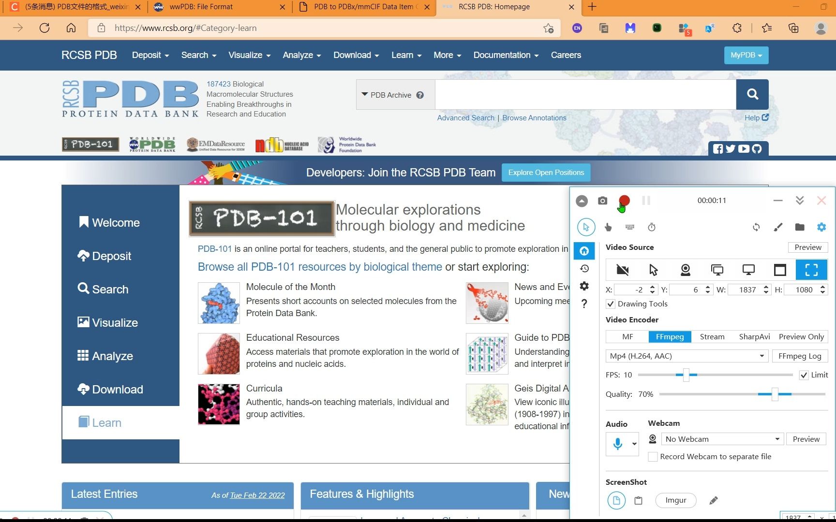This screenshot has width=836, height=522.
Task: Click the FFmpeg Log button
Action: (800, 356)
